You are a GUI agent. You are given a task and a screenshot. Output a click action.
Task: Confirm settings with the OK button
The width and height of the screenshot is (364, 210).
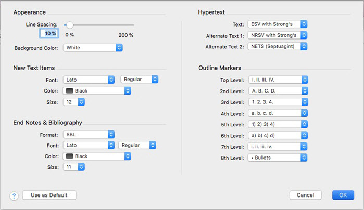[343, 195]
